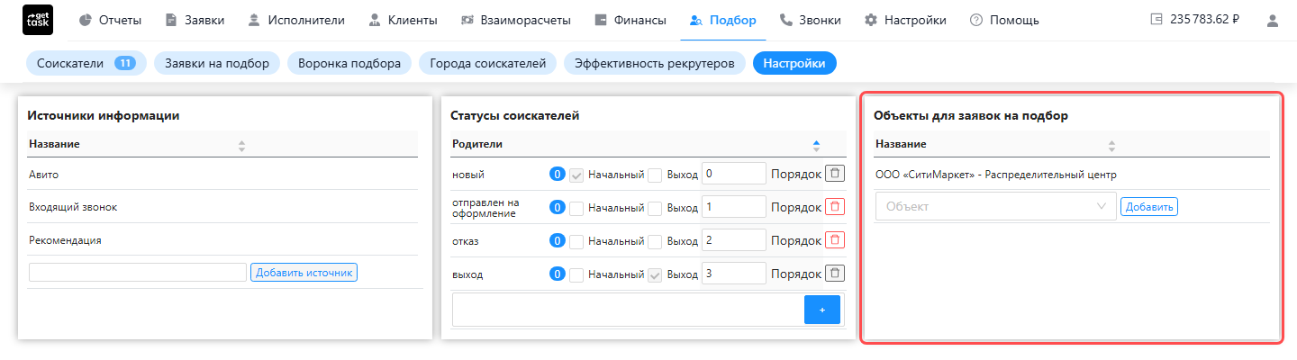Toggle Начальный checkbox for 'отказ'

576,240
